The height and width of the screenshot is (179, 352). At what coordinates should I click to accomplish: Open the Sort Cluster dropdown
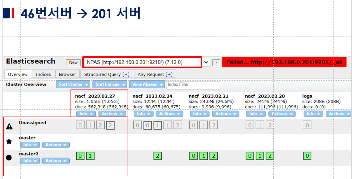pos(73,84)
